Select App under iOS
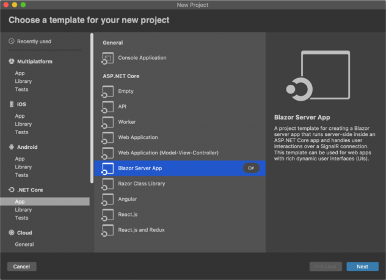Viewport: 386px width, 280px height. tap(20, 116)
